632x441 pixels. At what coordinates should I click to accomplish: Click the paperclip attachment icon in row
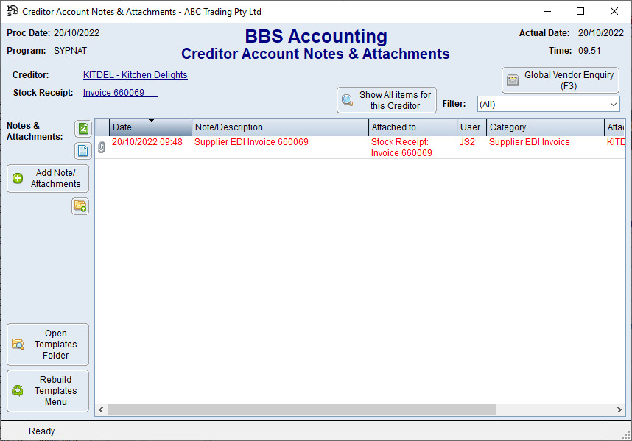pyautogui.click(x=102, y=147)
